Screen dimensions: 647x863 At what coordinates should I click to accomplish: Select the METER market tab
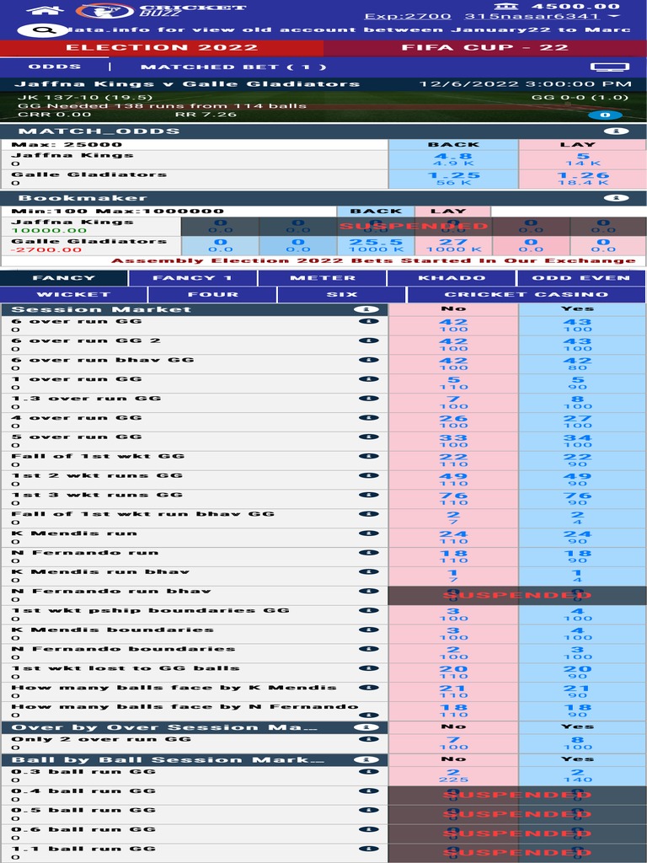tap(323, 278)
